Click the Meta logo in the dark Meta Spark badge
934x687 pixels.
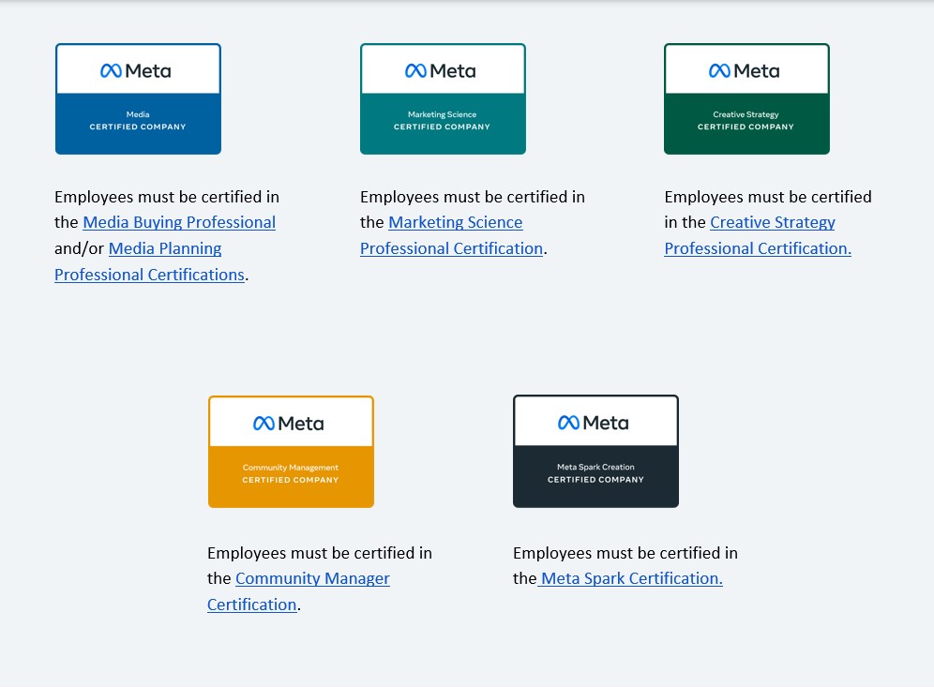[594, 423]
